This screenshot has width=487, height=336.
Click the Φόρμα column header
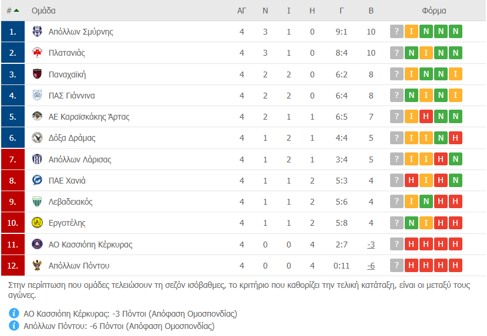click(434, 11)
